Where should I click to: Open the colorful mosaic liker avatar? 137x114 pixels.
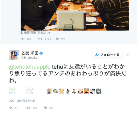click(99, 91)
